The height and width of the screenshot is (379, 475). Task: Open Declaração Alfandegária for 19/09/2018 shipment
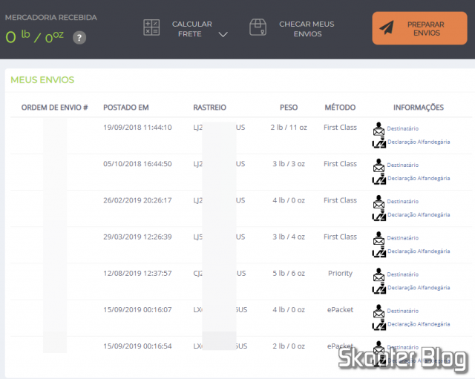click(x=419, y=142)
